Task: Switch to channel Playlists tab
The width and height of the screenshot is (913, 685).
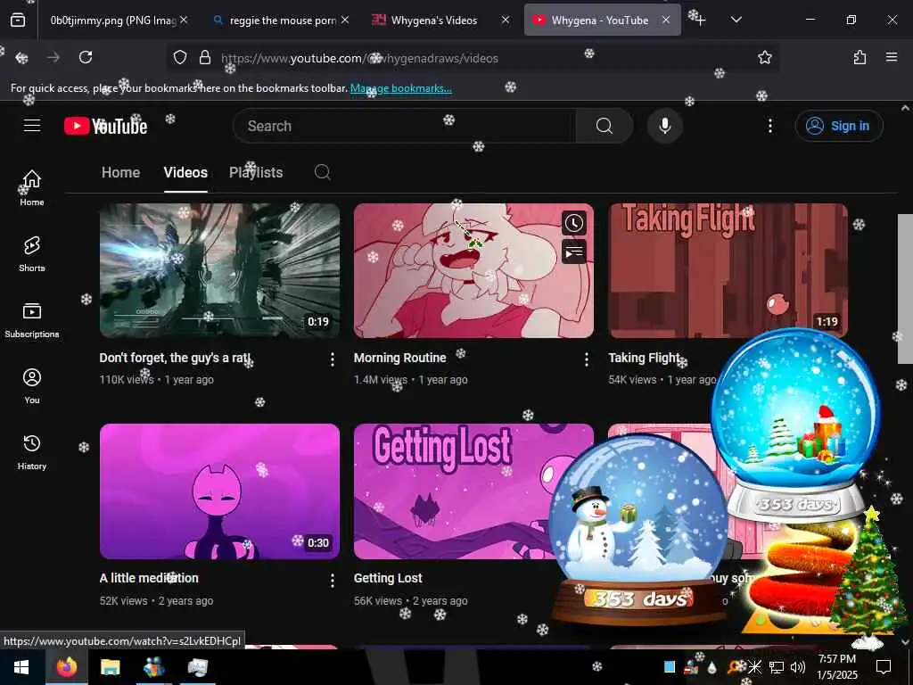Action: point(256,172)
